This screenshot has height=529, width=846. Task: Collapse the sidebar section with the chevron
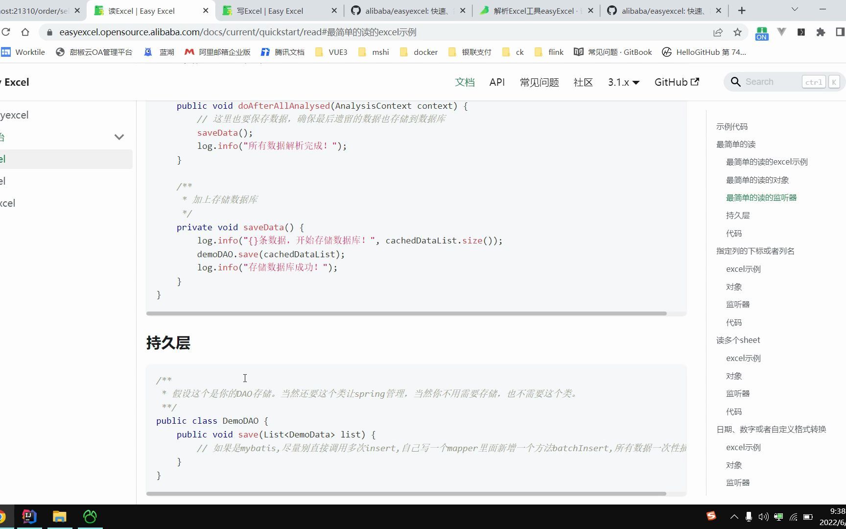[119, 137]
